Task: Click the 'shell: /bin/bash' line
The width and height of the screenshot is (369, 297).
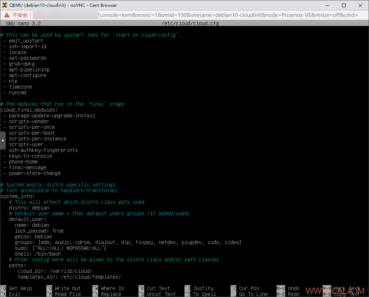Action: pos(38,254)
